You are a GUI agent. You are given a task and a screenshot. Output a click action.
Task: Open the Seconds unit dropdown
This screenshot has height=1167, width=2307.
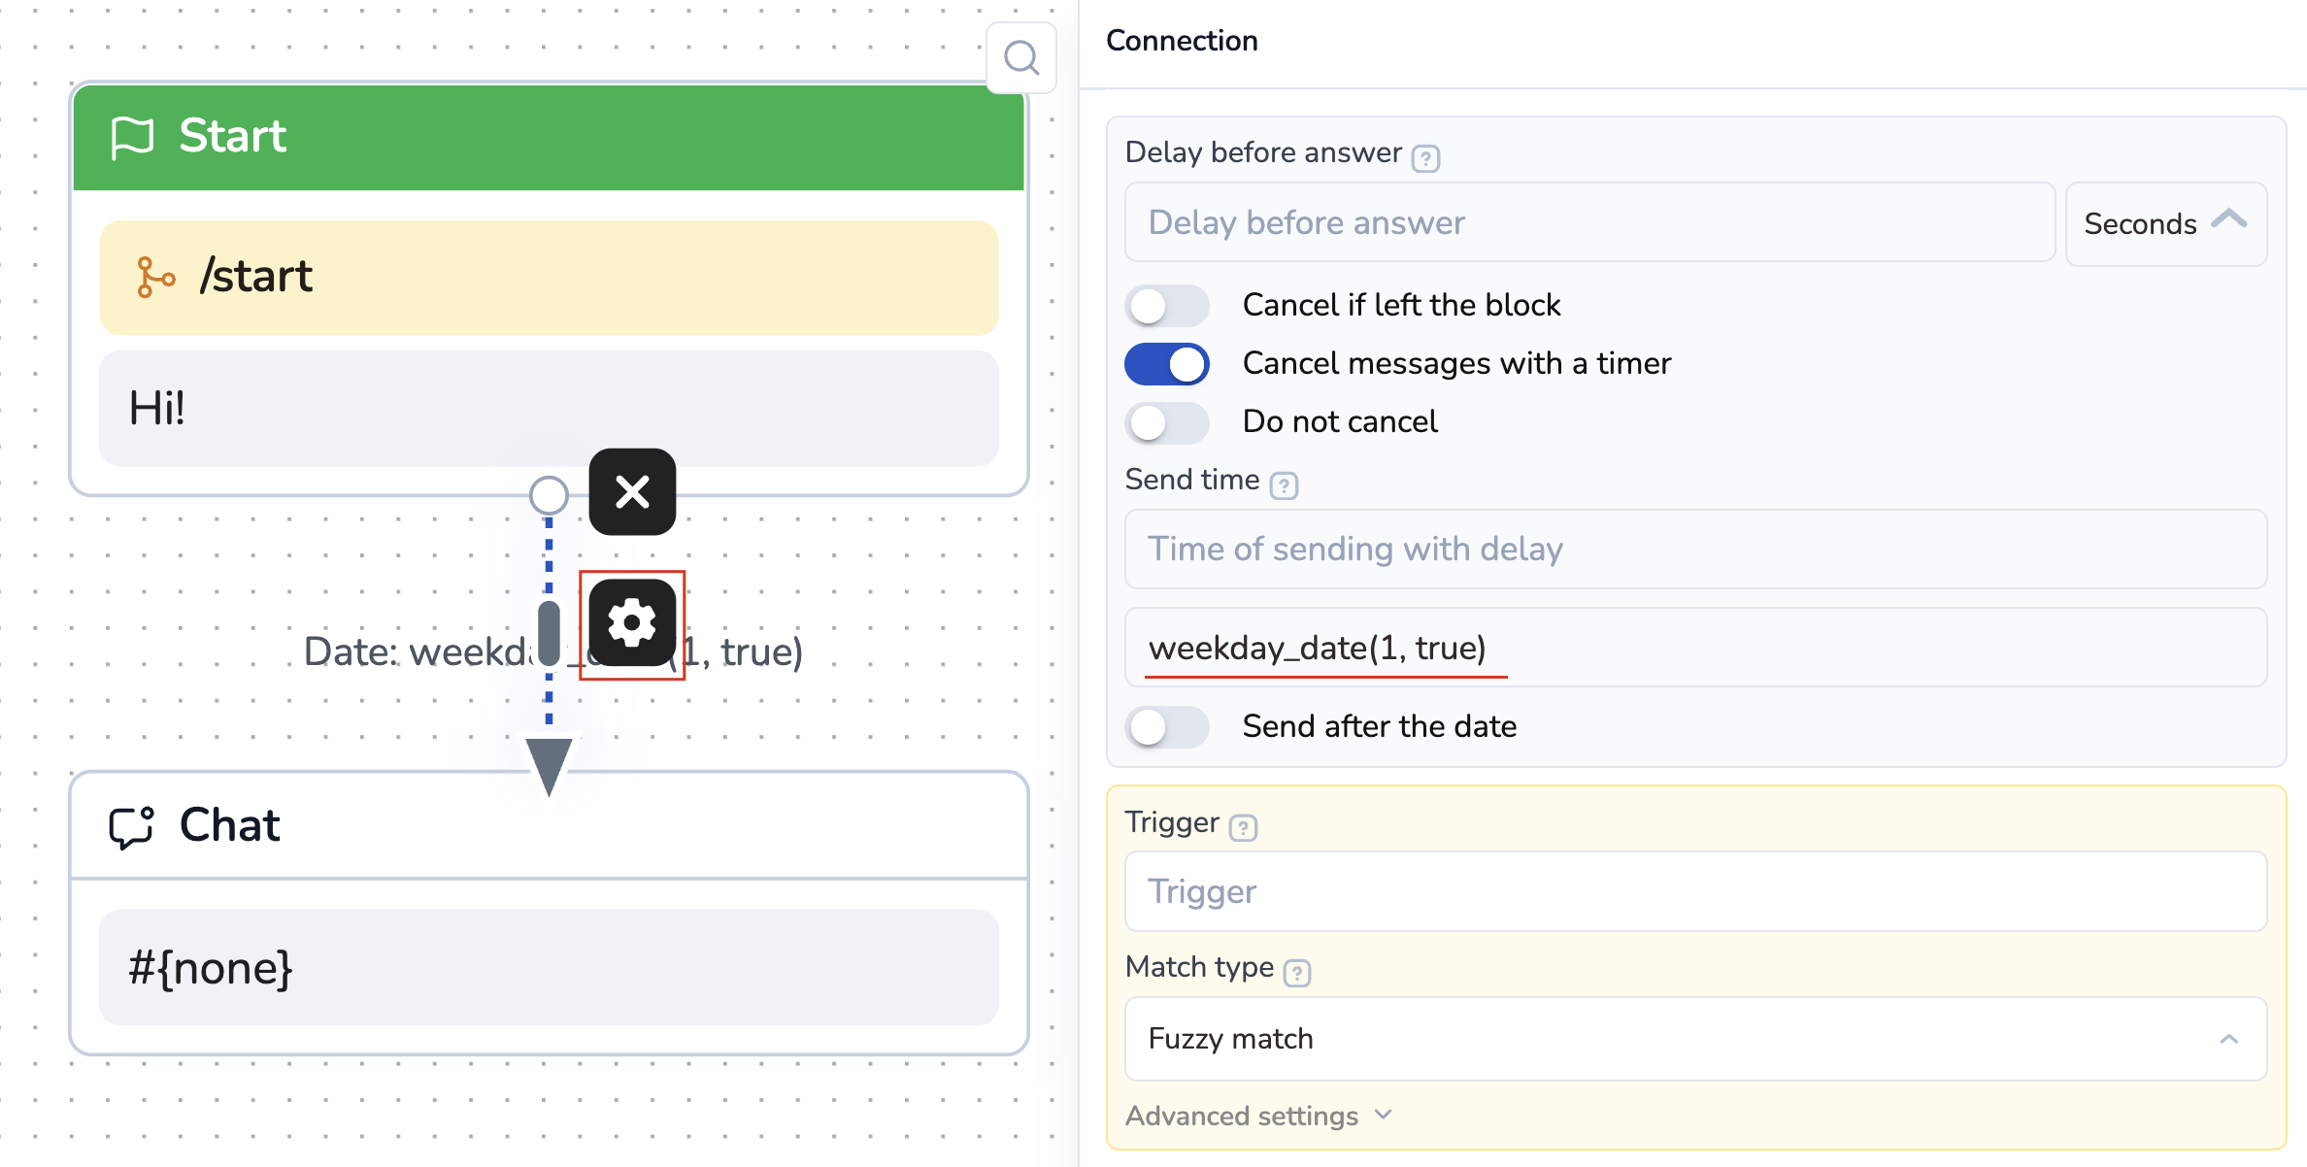2165,223
